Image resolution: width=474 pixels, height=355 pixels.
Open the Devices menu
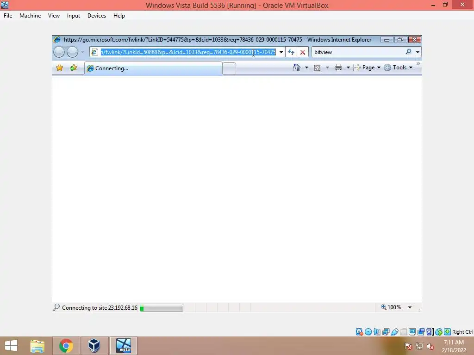click(97, 16)
